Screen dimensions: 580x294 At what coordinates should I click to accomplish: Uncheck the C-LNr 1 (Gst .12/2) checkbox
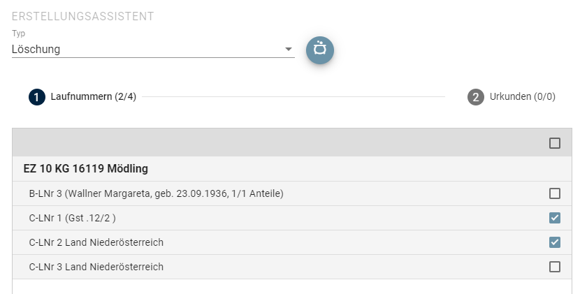(x=554, y=218)
